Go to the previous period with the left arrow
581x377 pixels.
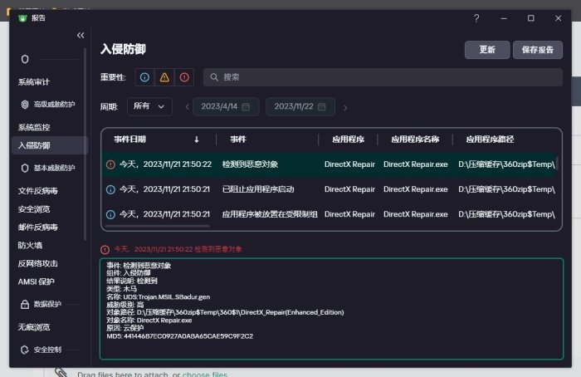coord(187,107)
